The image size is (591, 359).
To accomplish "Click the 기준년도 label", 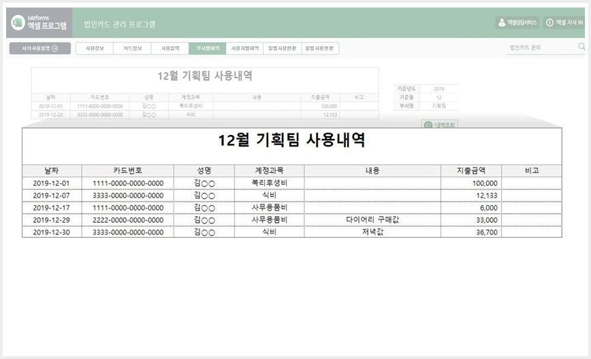I will (x=406, y=89).
